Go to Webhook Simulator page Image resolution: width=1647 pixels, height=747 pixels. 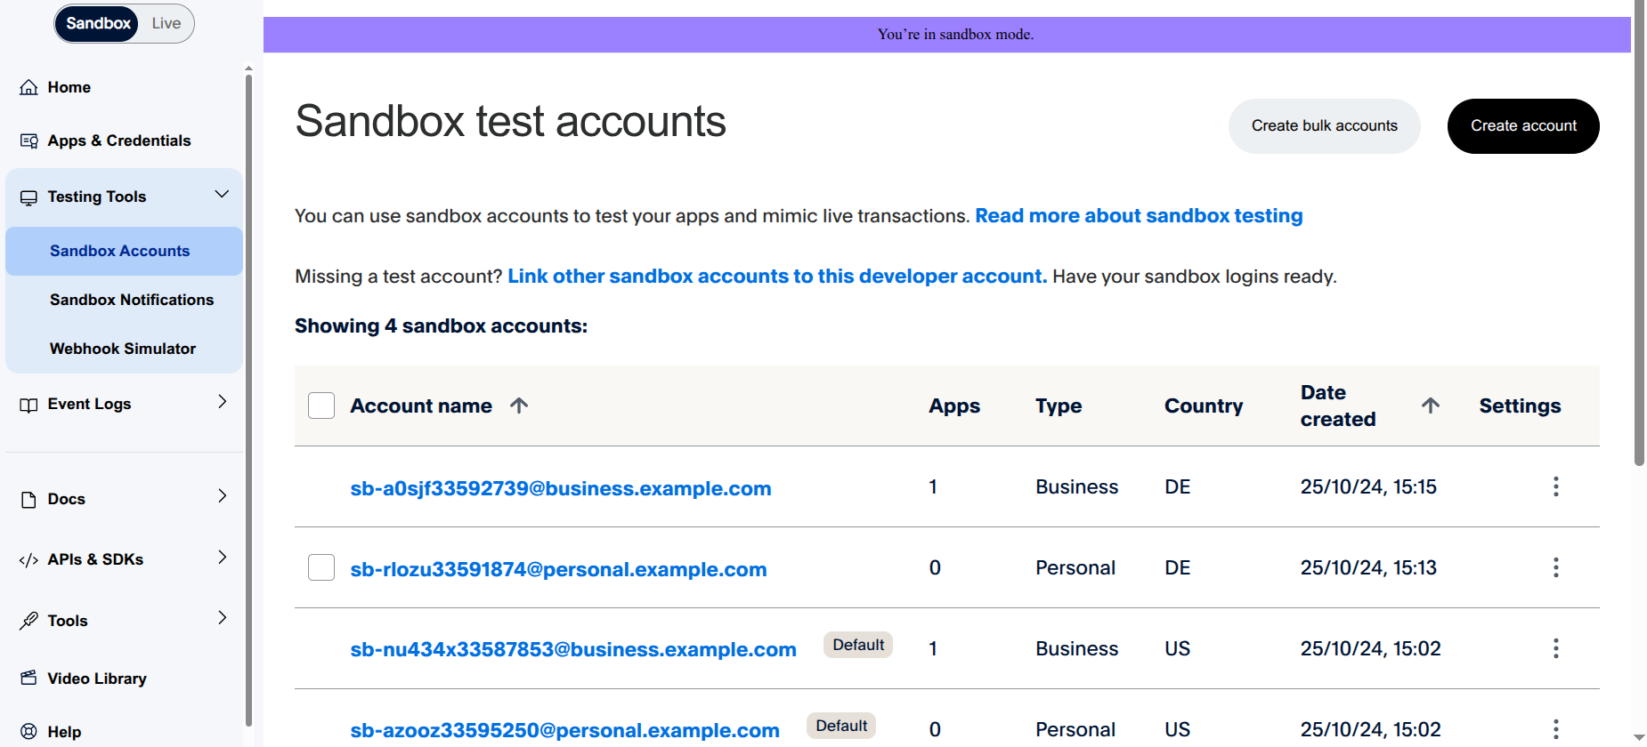pos(123,349)
